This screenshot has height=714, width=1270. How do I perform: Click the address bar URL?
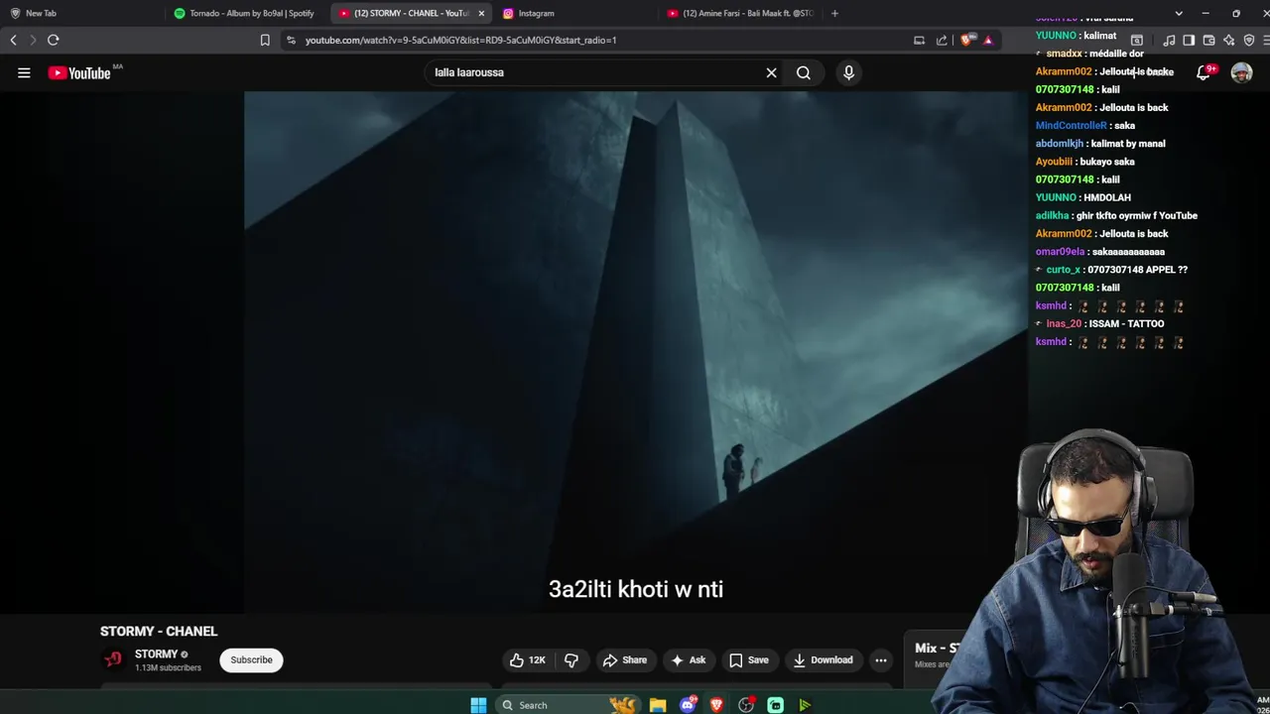pyautogui.click(x=460, y=40)
